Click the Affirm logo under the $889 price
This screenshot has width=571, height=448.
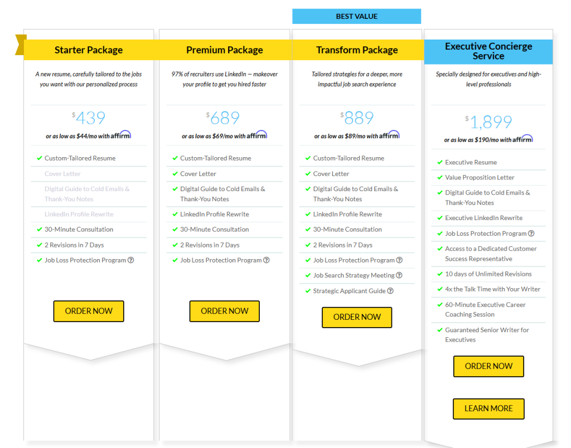pos(389,135)
